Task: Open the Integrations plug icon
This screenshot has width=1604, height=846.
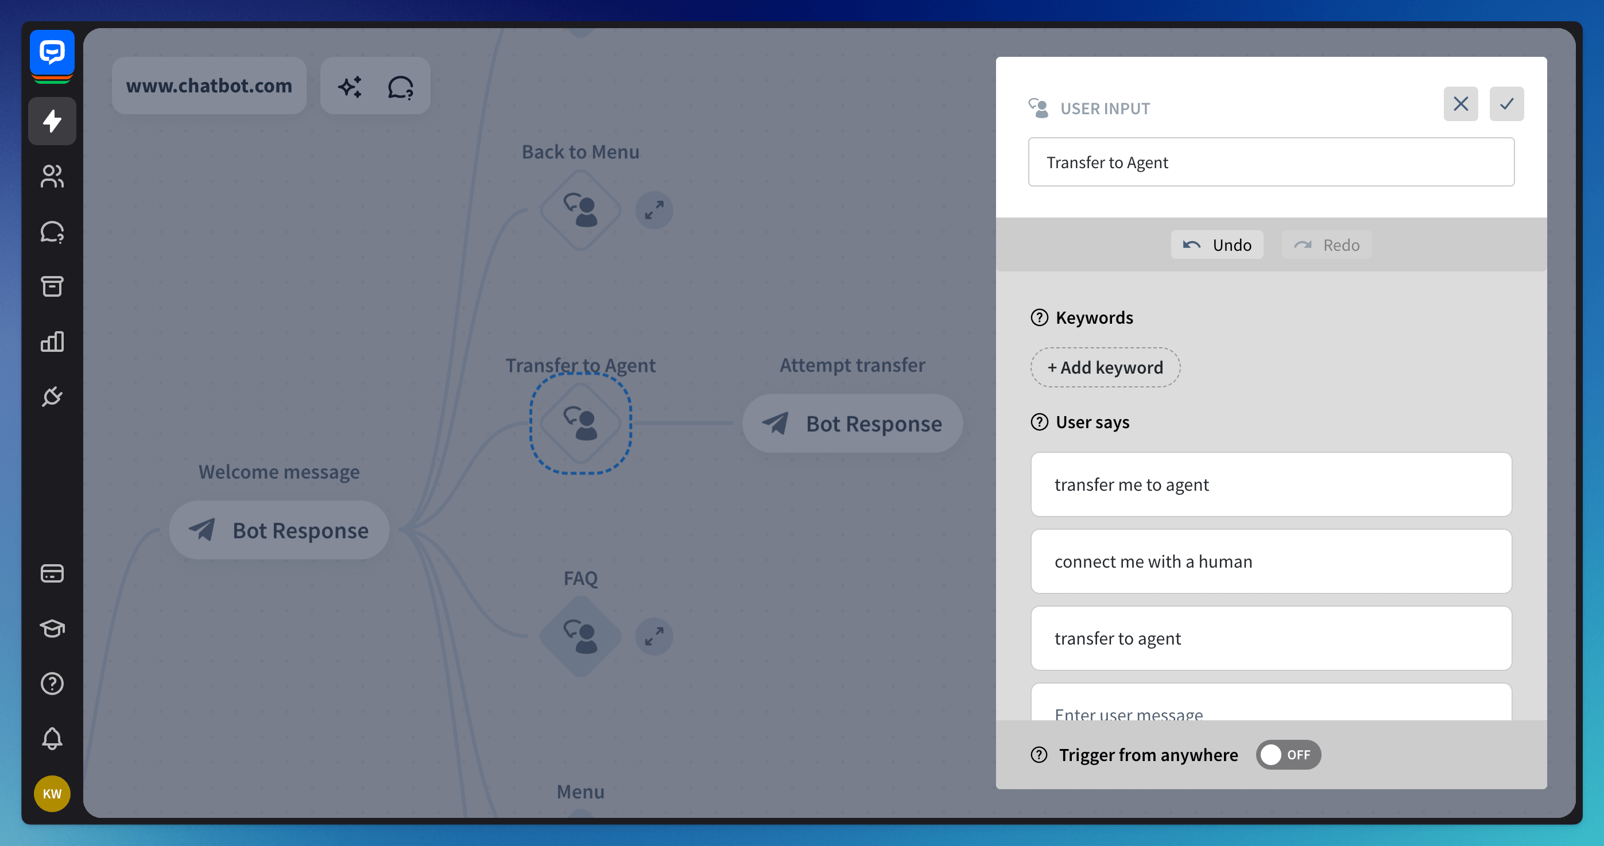Action: 52,396
